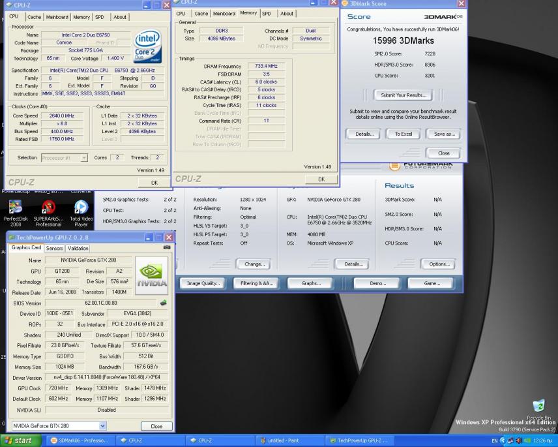Click Submit Your Results button
Viewport: 558px width, 447px height.
tap(404, 95)
